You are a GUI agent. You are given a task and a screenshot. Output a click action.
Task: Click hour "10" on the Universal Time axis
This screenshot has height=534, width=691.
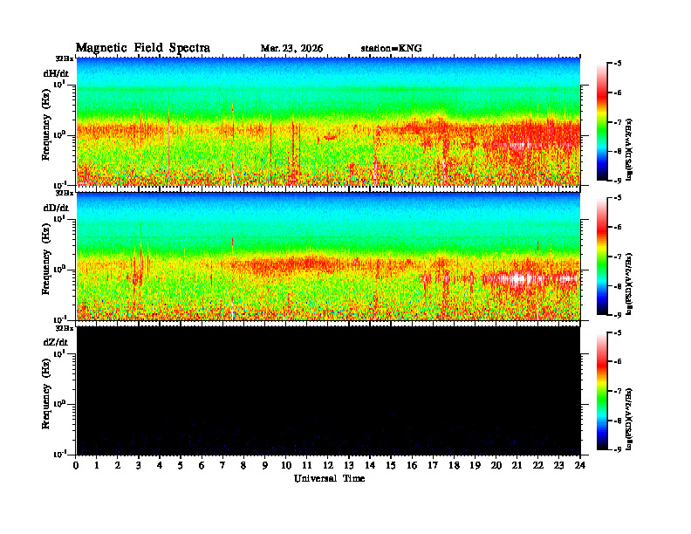pyautogui.click(x=286, y=466)
